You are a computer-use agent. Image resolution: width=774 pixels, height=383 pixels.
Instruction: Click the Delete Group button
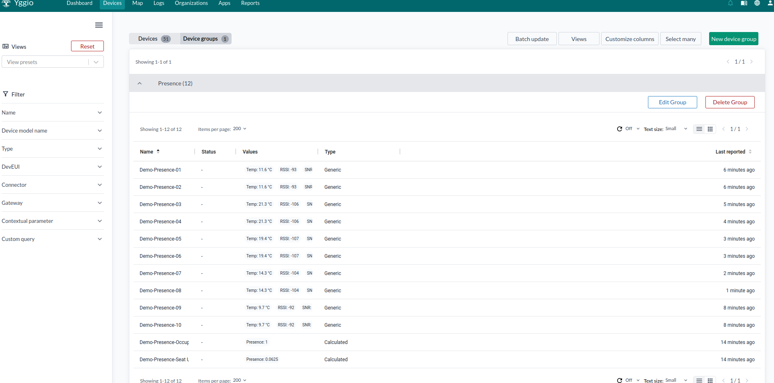click(730, 102)
